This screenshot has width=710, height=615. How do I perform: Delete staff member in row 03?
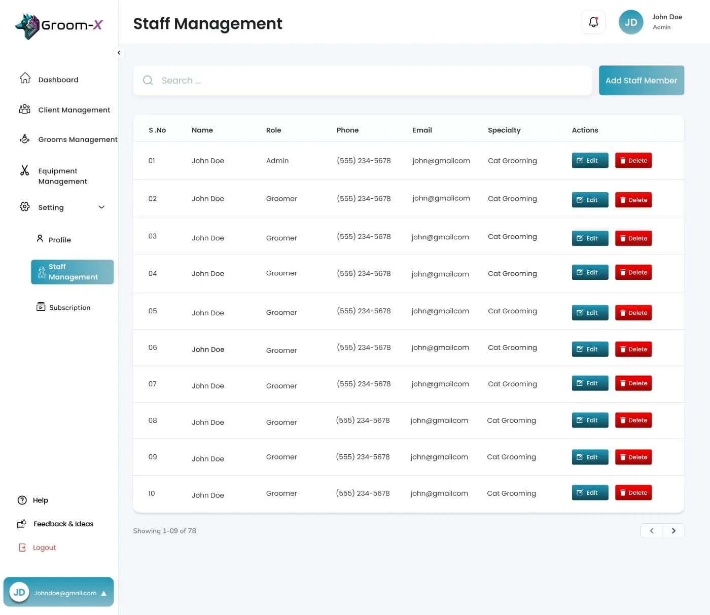pyautogui.click(x=633, y=238)
